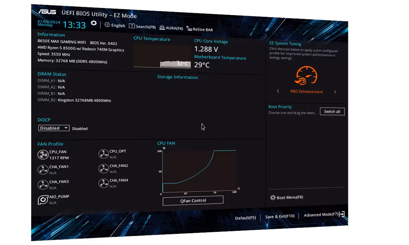Screen dimensions: 409x245
Task: Go to next EZ tuning profile arrow
Action: [335, 92]
